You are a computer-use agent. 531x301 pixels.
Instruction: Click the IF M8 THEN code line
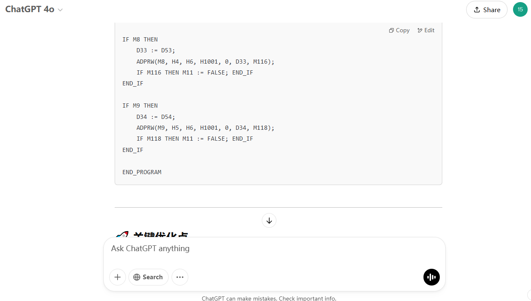click(140, 39)
